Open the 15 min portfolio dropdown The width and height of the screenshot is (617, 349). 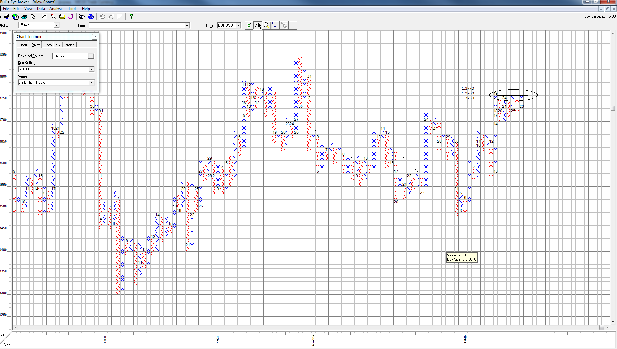pyautogui.click(x=57, y=25)
